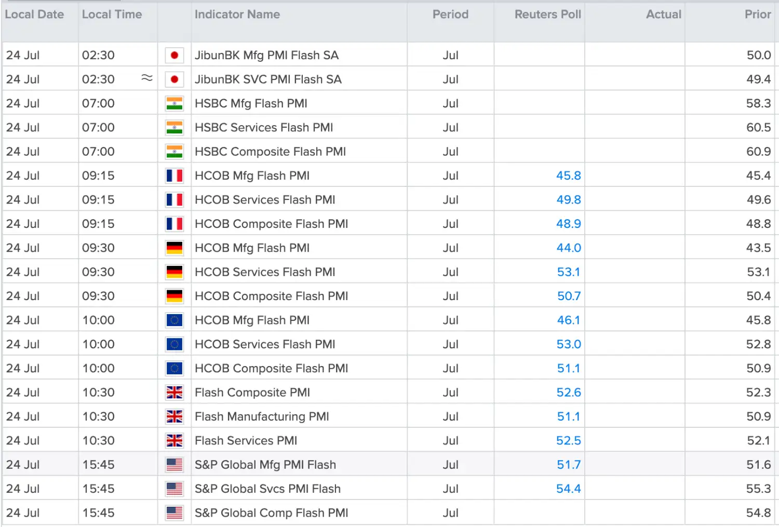Viewport: 779px width, 527px height.
Task: Select the HSBC Services Flash PMI indicator
Action: [x=264, y=128]
